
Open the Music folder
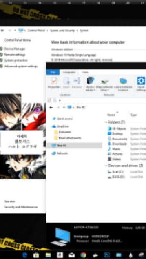click(114, 149)
